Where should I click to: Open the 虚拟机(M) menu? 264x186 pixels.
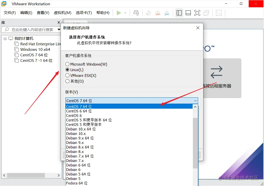tap(62, 13)
